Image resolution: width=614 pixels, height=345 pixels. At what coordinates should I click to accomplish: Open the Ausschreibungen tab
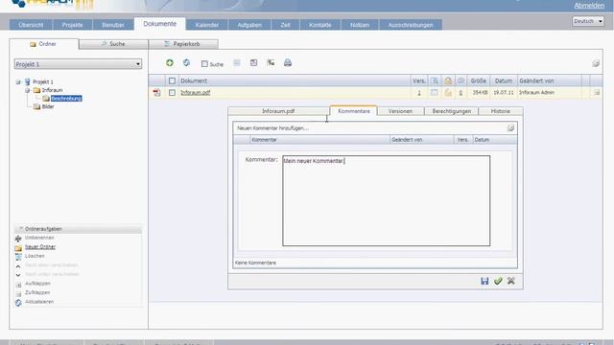pos(411,25)
